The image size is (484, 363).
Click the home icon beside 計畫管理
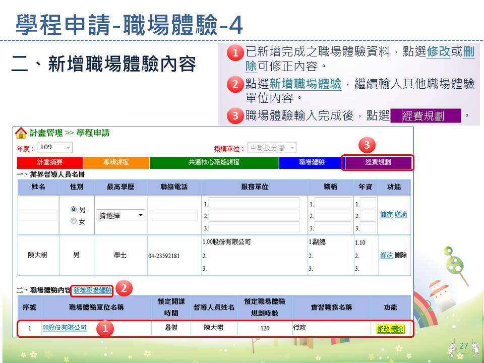click(x=21, y=133)
